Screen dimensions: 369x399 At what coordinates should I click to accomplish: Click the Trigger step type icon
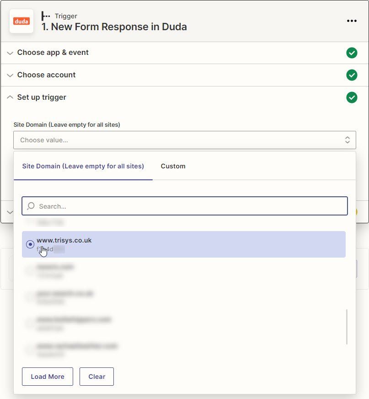pyautogui.click(x=46, y=16)
